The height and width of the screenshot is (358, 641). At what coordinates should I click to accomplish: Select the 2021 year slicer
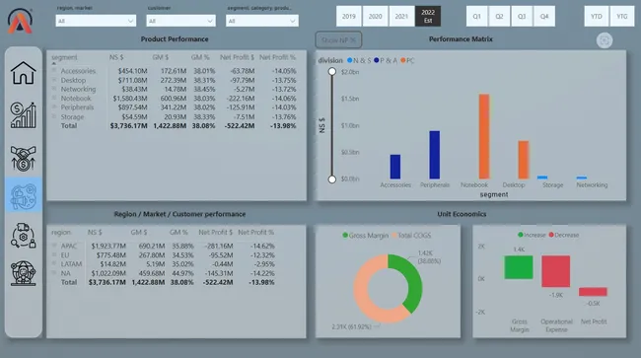coord(401,17)
